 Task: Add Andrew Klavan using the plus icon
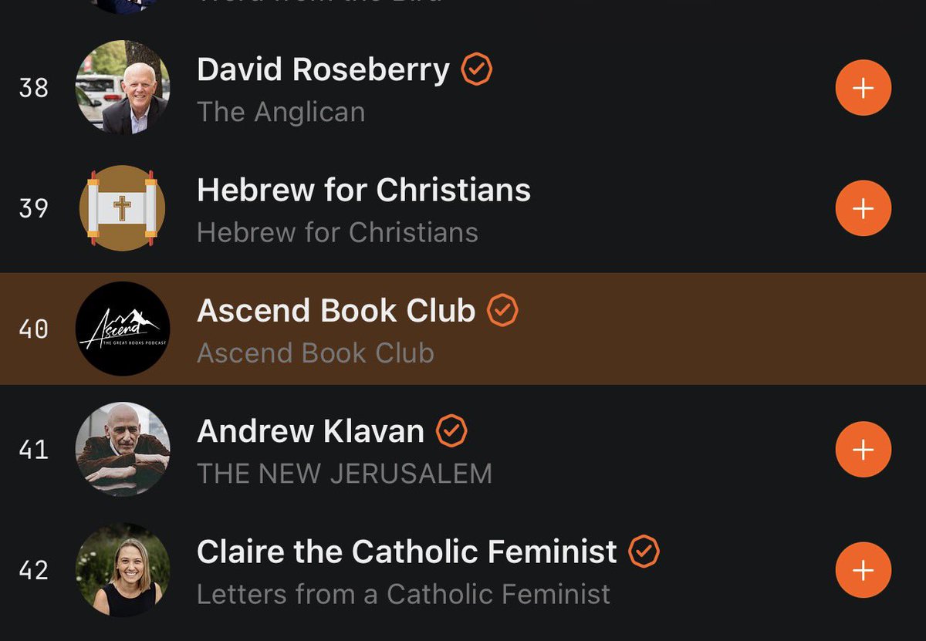[x=863, y=450]
